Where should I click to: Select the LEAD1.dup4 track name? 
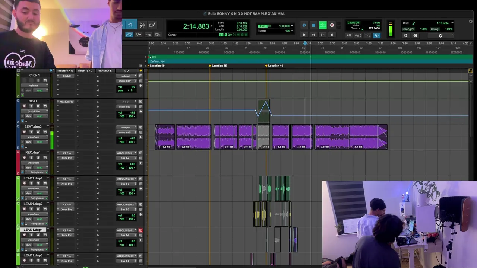[x=33, y=230]
